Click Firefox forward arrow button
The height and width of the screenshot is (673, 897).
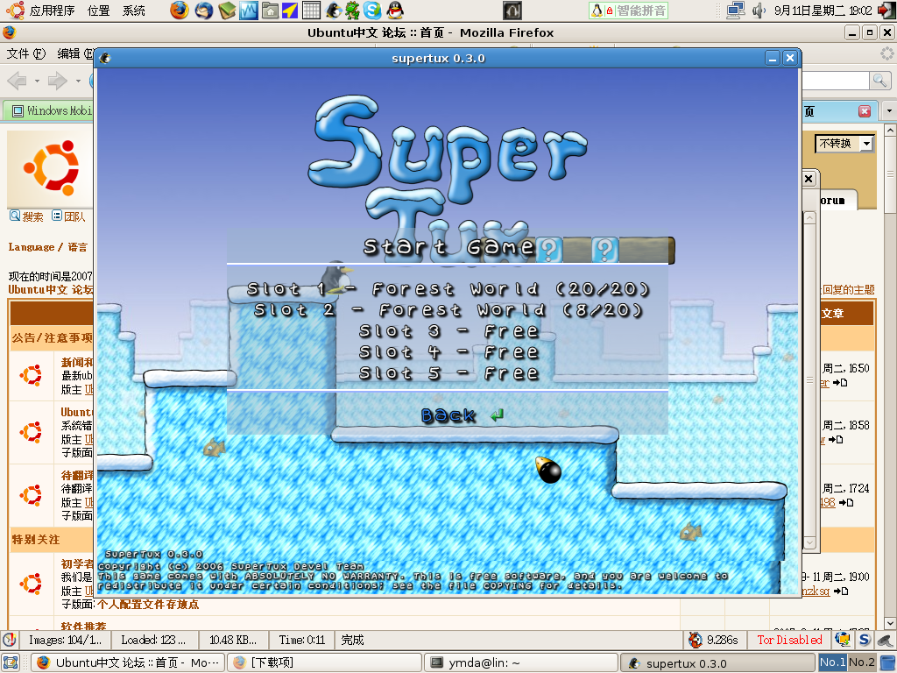tap(57, 81)
